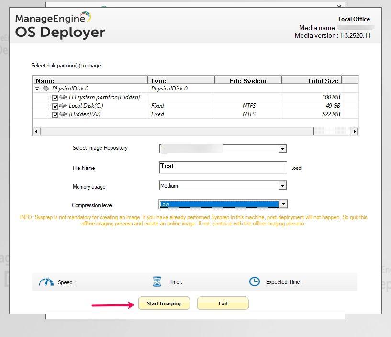Open the Compression level dropdown arrow
The image size is (391, 337).
pos(283,204)
